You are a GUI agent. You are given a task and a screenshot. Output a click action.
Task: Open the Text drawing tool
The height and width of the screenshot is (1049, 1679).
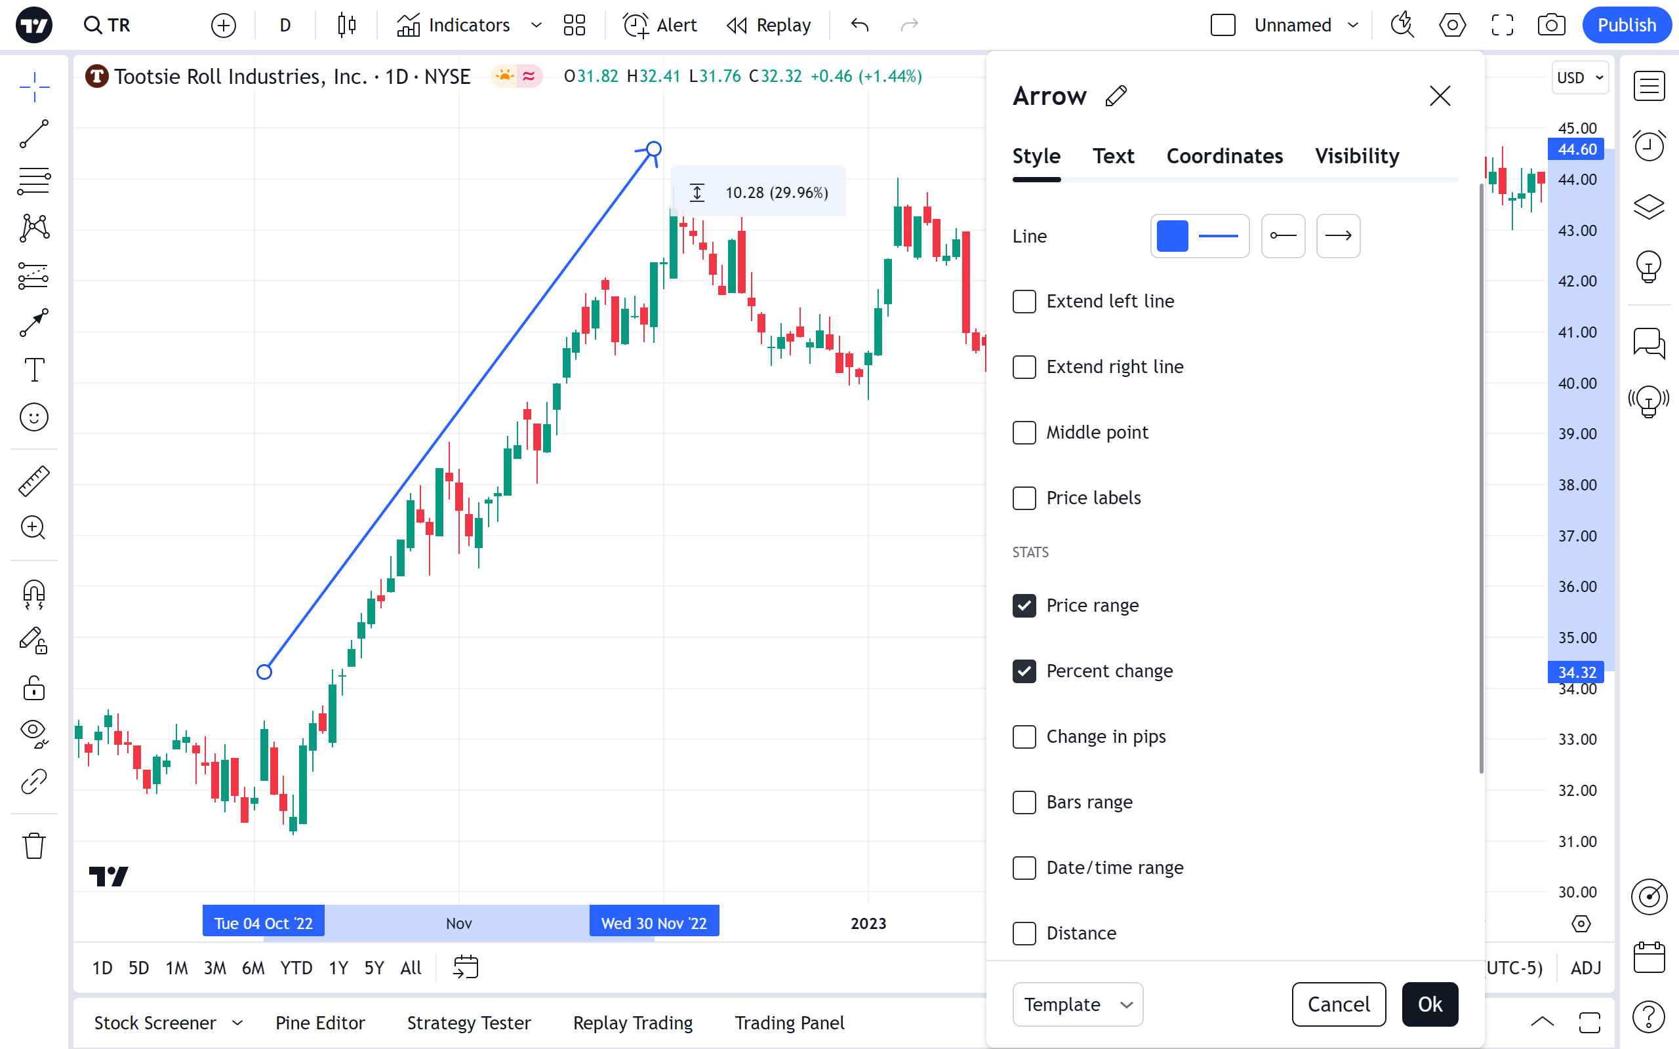33,370
